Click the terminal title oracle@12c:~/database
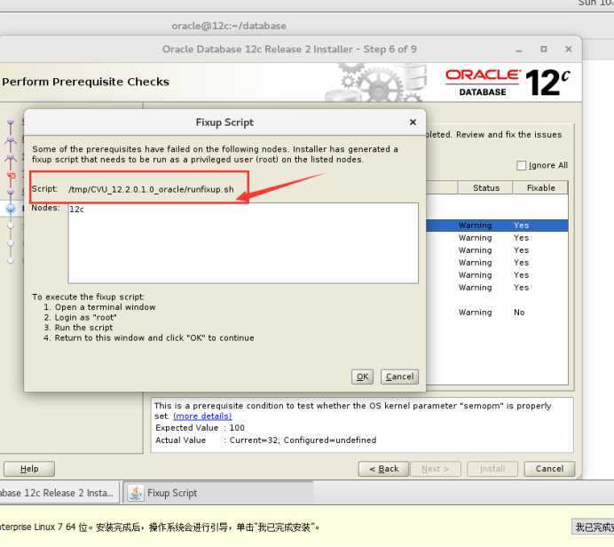The width and height of the screenshot is (614, 547). click(229, 26)
